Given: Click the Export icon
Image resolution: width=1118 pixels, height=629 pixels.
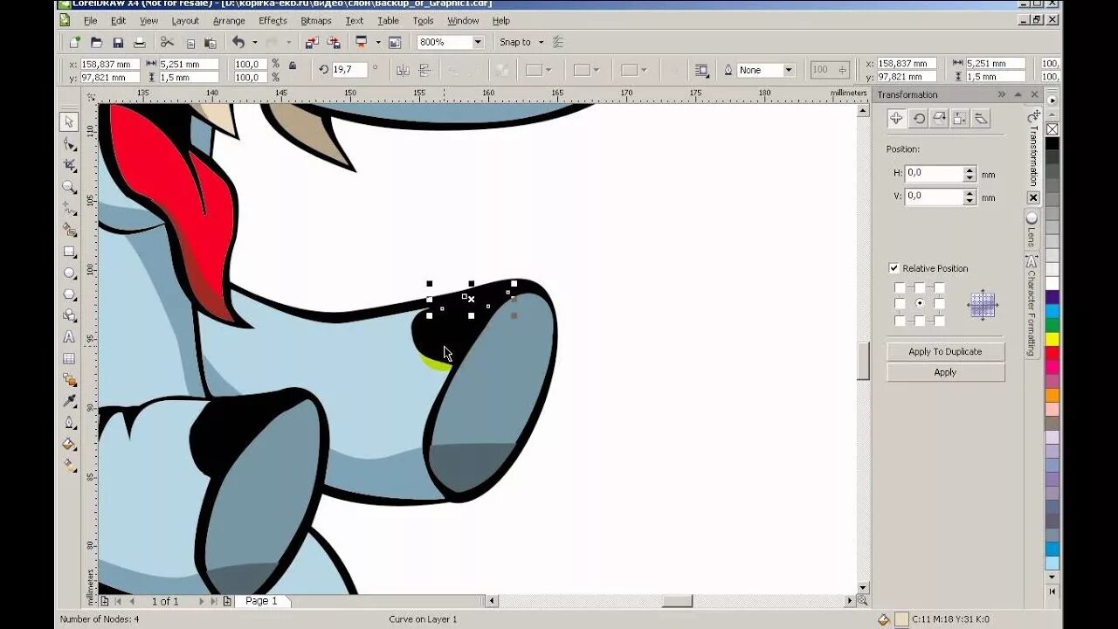Looking at the screenshot, I should pyautogui.click(x=334, y=42).
